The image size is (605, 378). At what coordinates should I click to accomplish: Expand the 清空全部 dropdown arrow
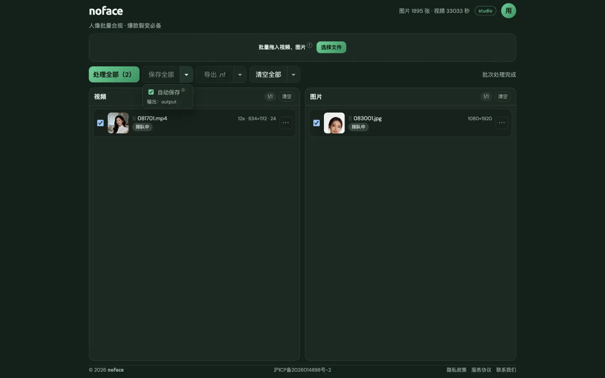pyautogui.click(x=293, y=75)
